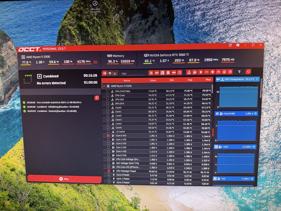Switch to the table monitoring view icon
The height and width of the screenshot is (211, 281).
[110, 73]
